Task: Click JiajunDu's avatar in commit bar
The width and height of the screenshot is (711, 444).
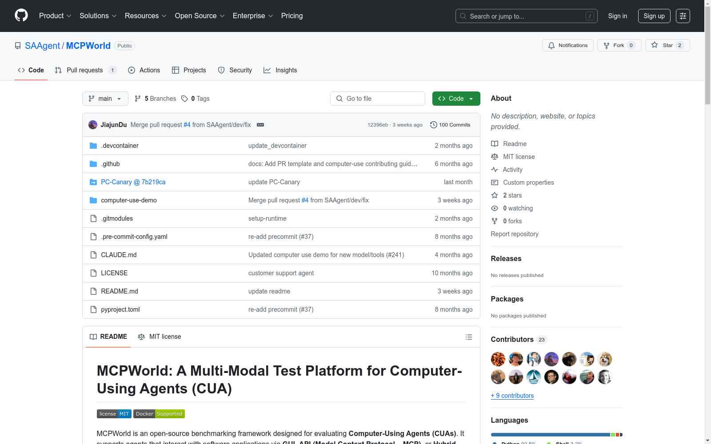Action: (x=93, y=125)
